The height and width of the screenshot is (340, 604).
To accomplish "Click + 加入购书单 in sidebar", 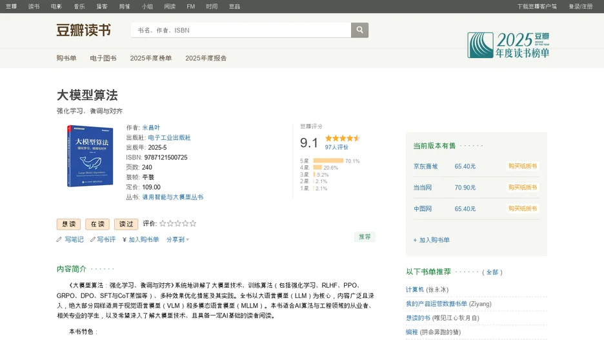I will 432,240.
